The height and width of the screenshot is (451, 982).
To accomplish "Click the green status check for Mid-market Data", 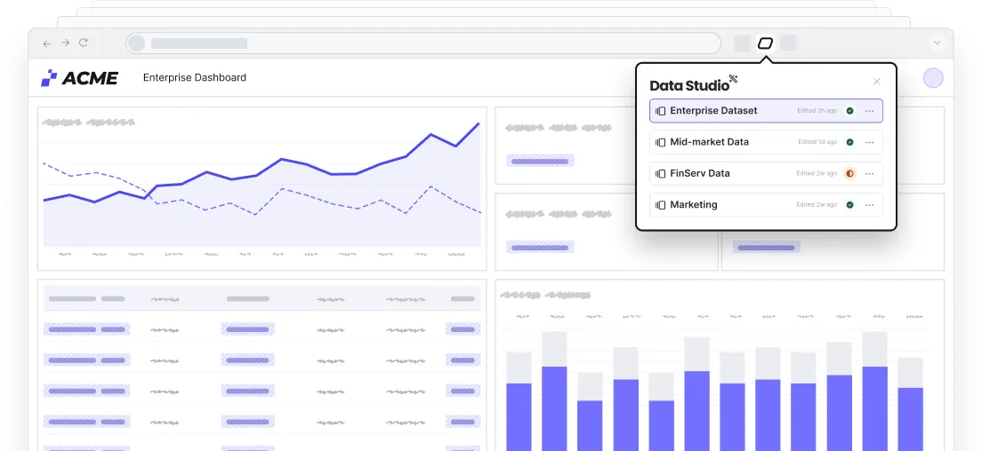I will click(849, 142).
